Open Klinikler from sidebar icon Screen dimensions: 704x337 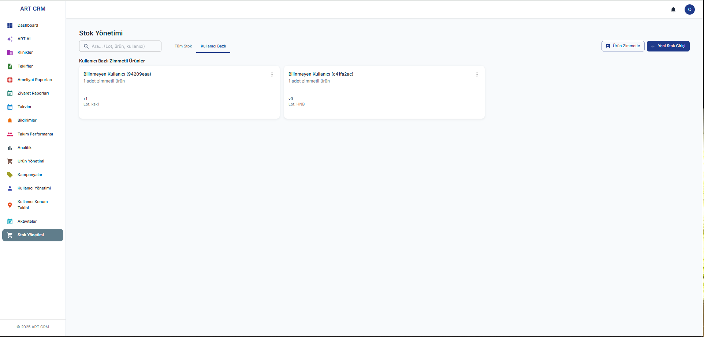pos(10,53)
